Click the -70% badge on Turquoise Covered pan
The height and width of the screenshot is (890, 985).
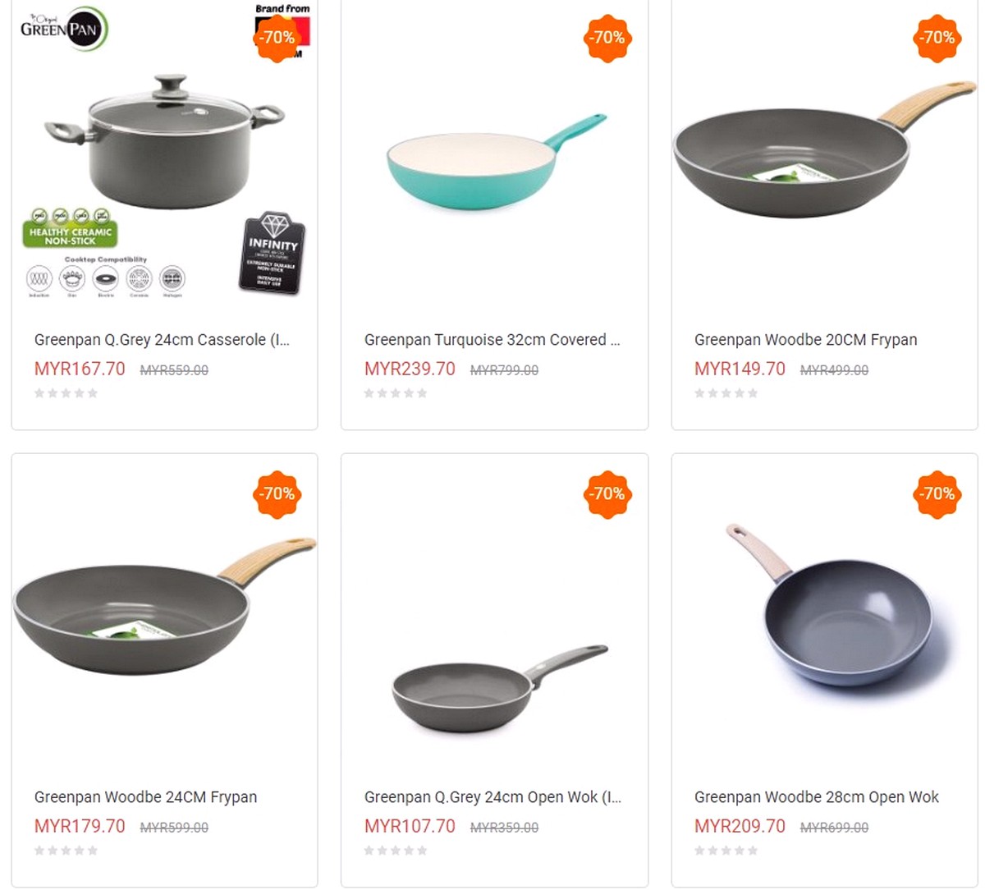pos(607,38)
